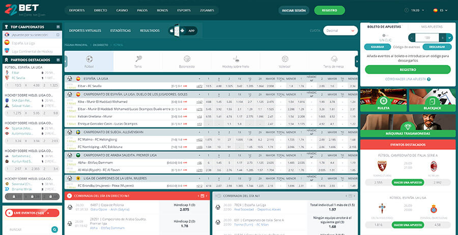Open the Bonos menu
This screenshot has height=235, width=458.
[162, 11]
